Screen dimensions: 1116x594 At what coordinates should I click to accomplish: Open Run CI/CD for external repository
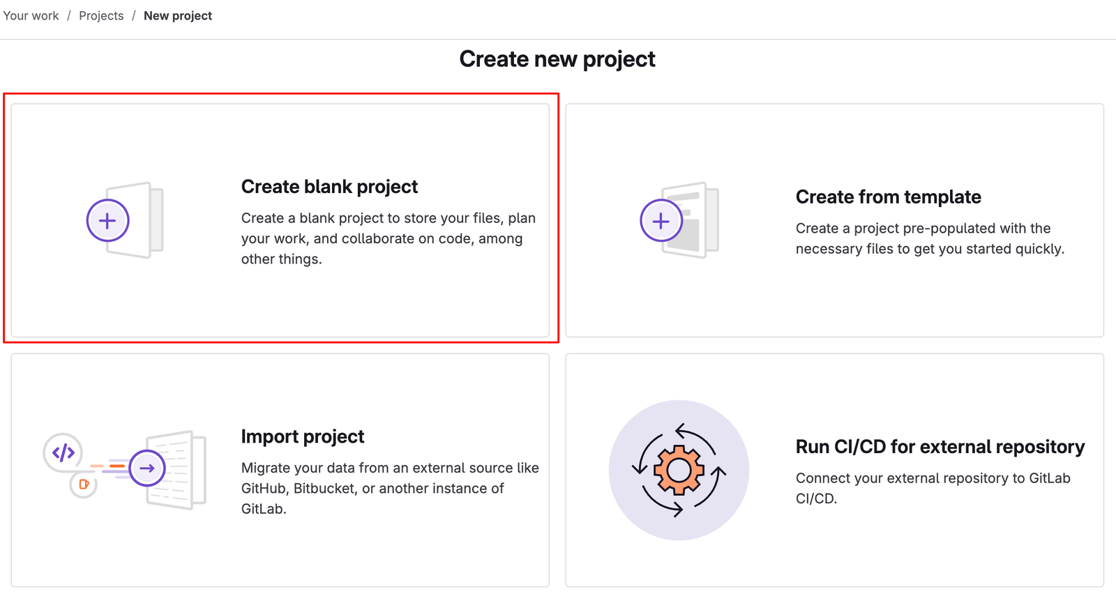point(940,447)
